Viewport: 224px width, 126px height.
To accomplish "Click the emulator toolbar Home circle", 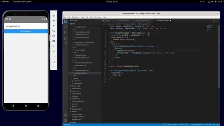I will (54, 57).
